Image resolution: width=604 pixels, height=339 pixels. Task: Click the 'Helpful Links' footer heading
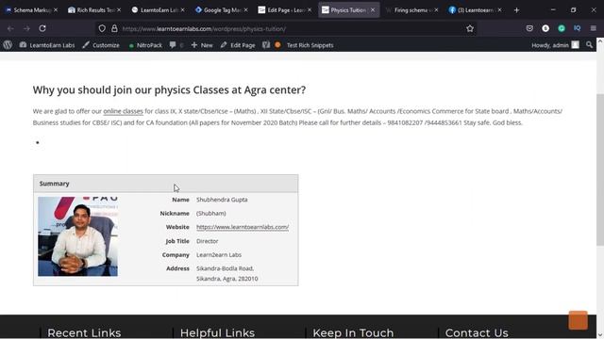coord(217,332)
